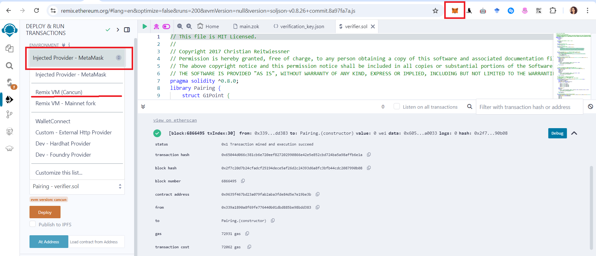The width and height of the screenshot is (596, 256).
Task: Click the clear terminal icon
Action: click(x=590, y=106)
